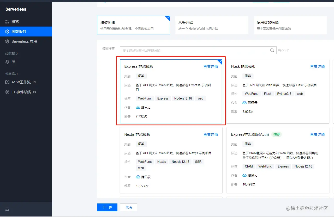The image size is (334, 217).
Task: Click the 7,732次 deployment count
Action: (141, 116)
